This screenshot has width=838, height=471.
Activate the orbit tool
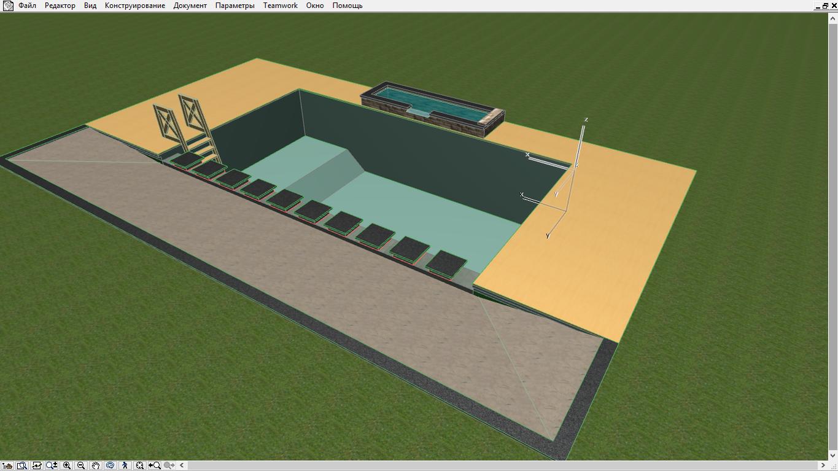tap(111, 465)
